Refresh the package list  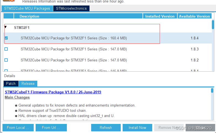(106, 128)
